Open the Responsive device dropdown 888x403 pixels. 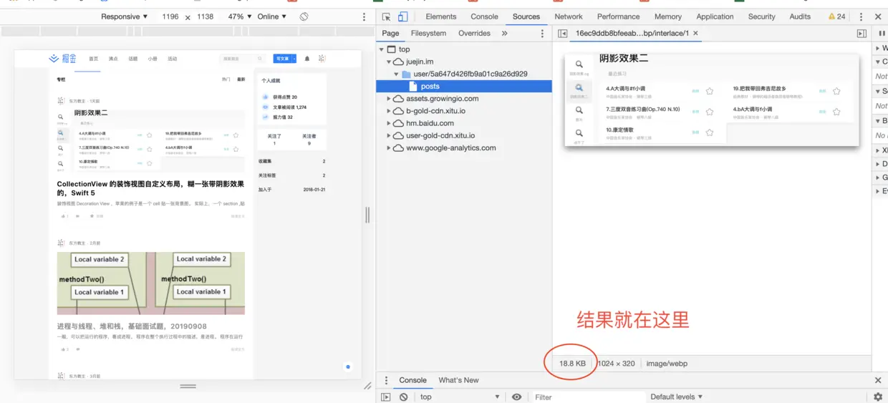pos(125,16)
